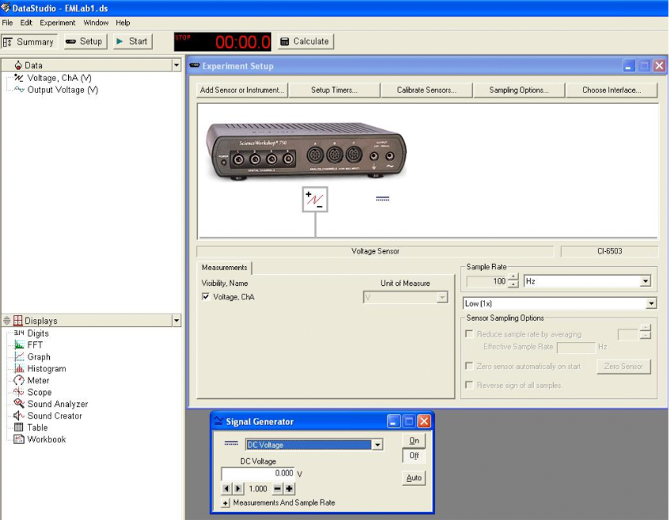Select the FFT display icon

(19, 345)
